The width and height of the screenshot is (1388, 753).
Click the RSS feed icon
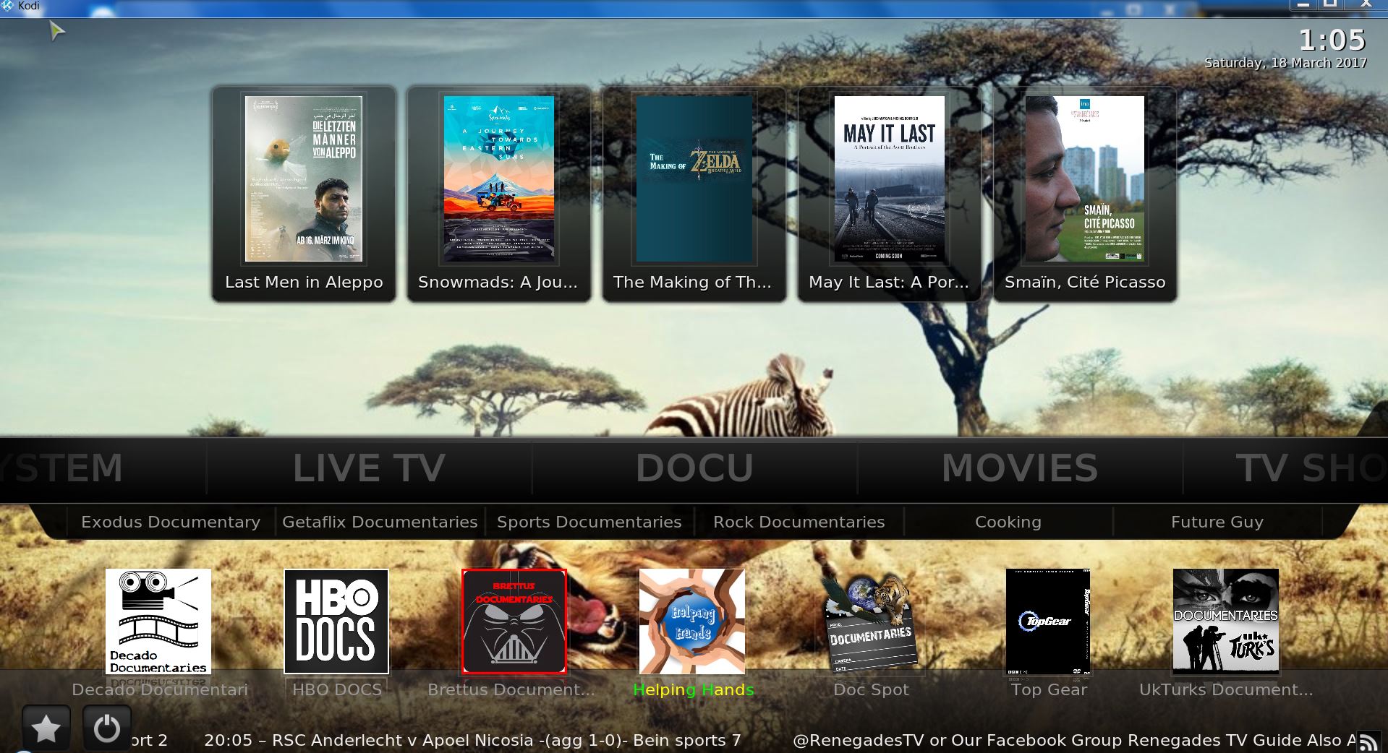click(1368, 741)
